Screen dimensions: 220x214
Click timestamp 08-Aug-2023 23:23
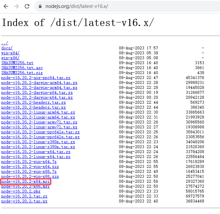tap(138, 191)
